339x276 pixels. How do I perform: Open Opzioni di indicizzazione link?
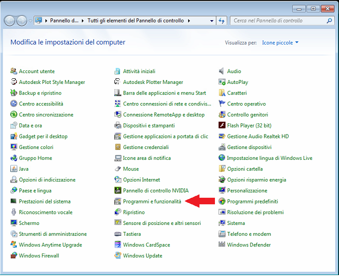pos(47,179)
